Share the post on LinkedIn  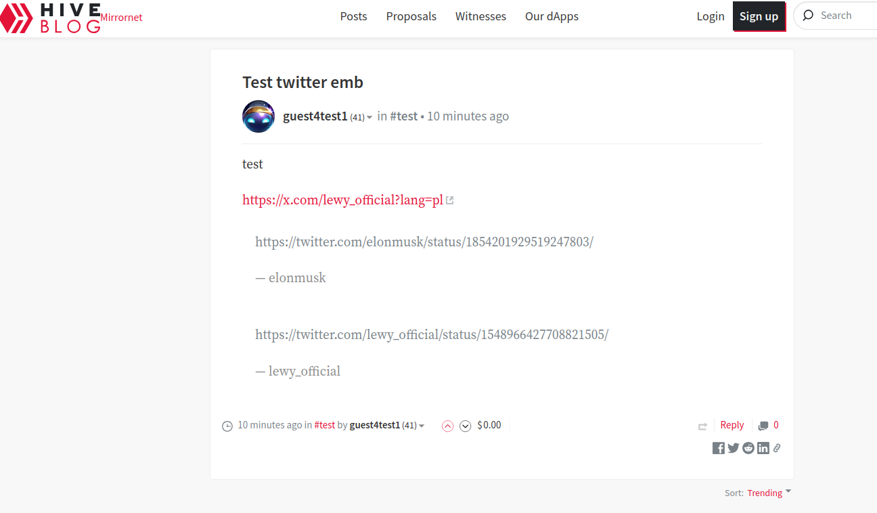(x=763, y=448)
